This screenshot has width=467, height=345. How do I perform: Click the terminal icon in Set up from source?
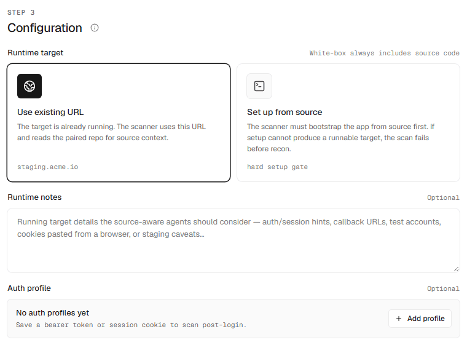[259, 86]
